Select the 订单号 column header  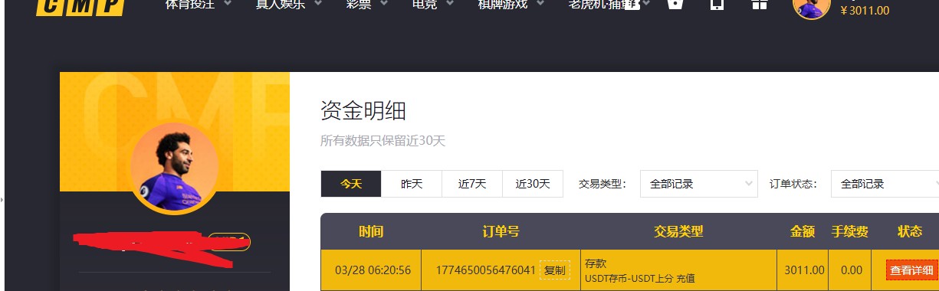pyautogui.click(x=501, y=231)
